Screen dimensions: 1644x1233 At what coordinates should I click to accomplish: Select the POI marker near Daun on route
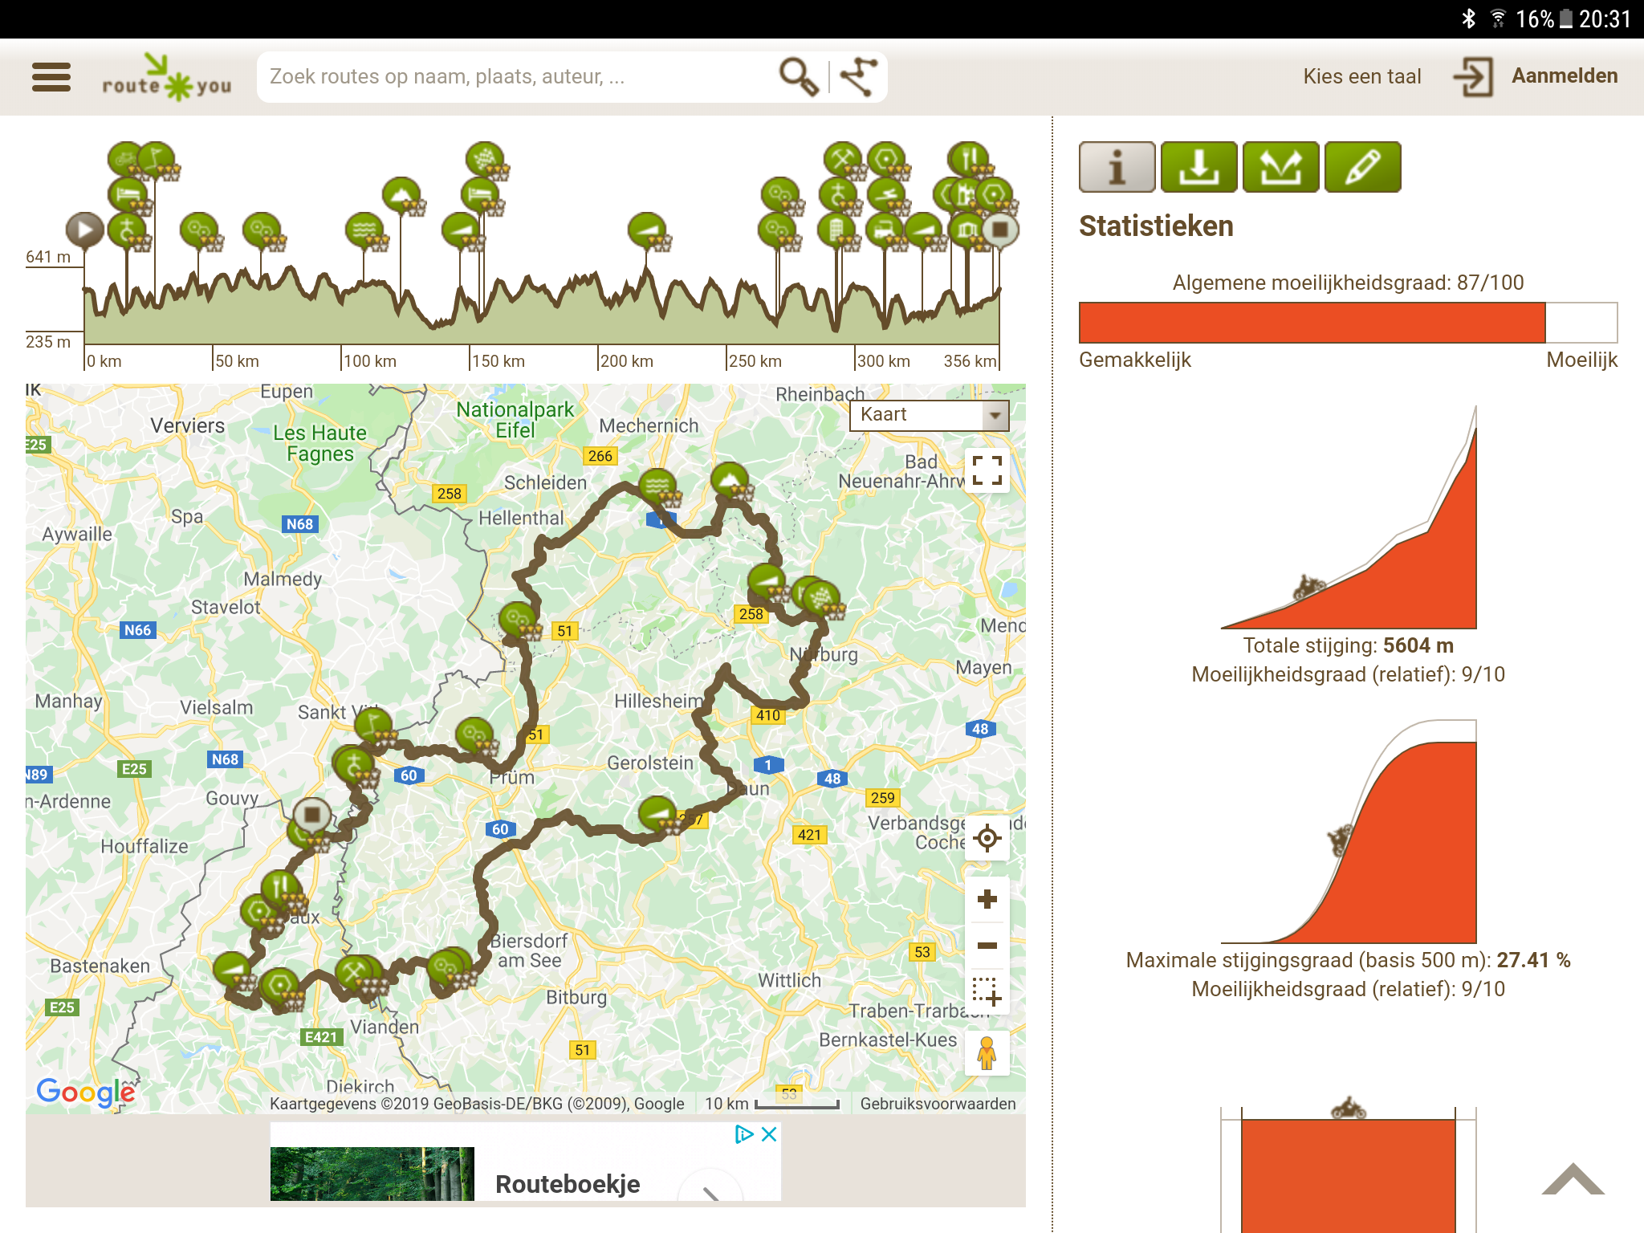click(657, 814)
